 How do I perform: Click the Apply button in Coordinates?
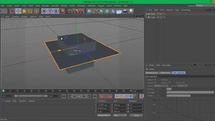[x=136, y=116]
